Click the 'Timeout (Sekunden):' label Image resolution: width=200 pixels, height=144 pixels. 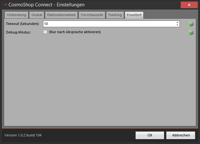click(22, 24)
